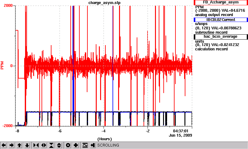This screenshot has height=149, width=248.
Task: Click the PPM y-axis label
Action: (x=2, y=66)
